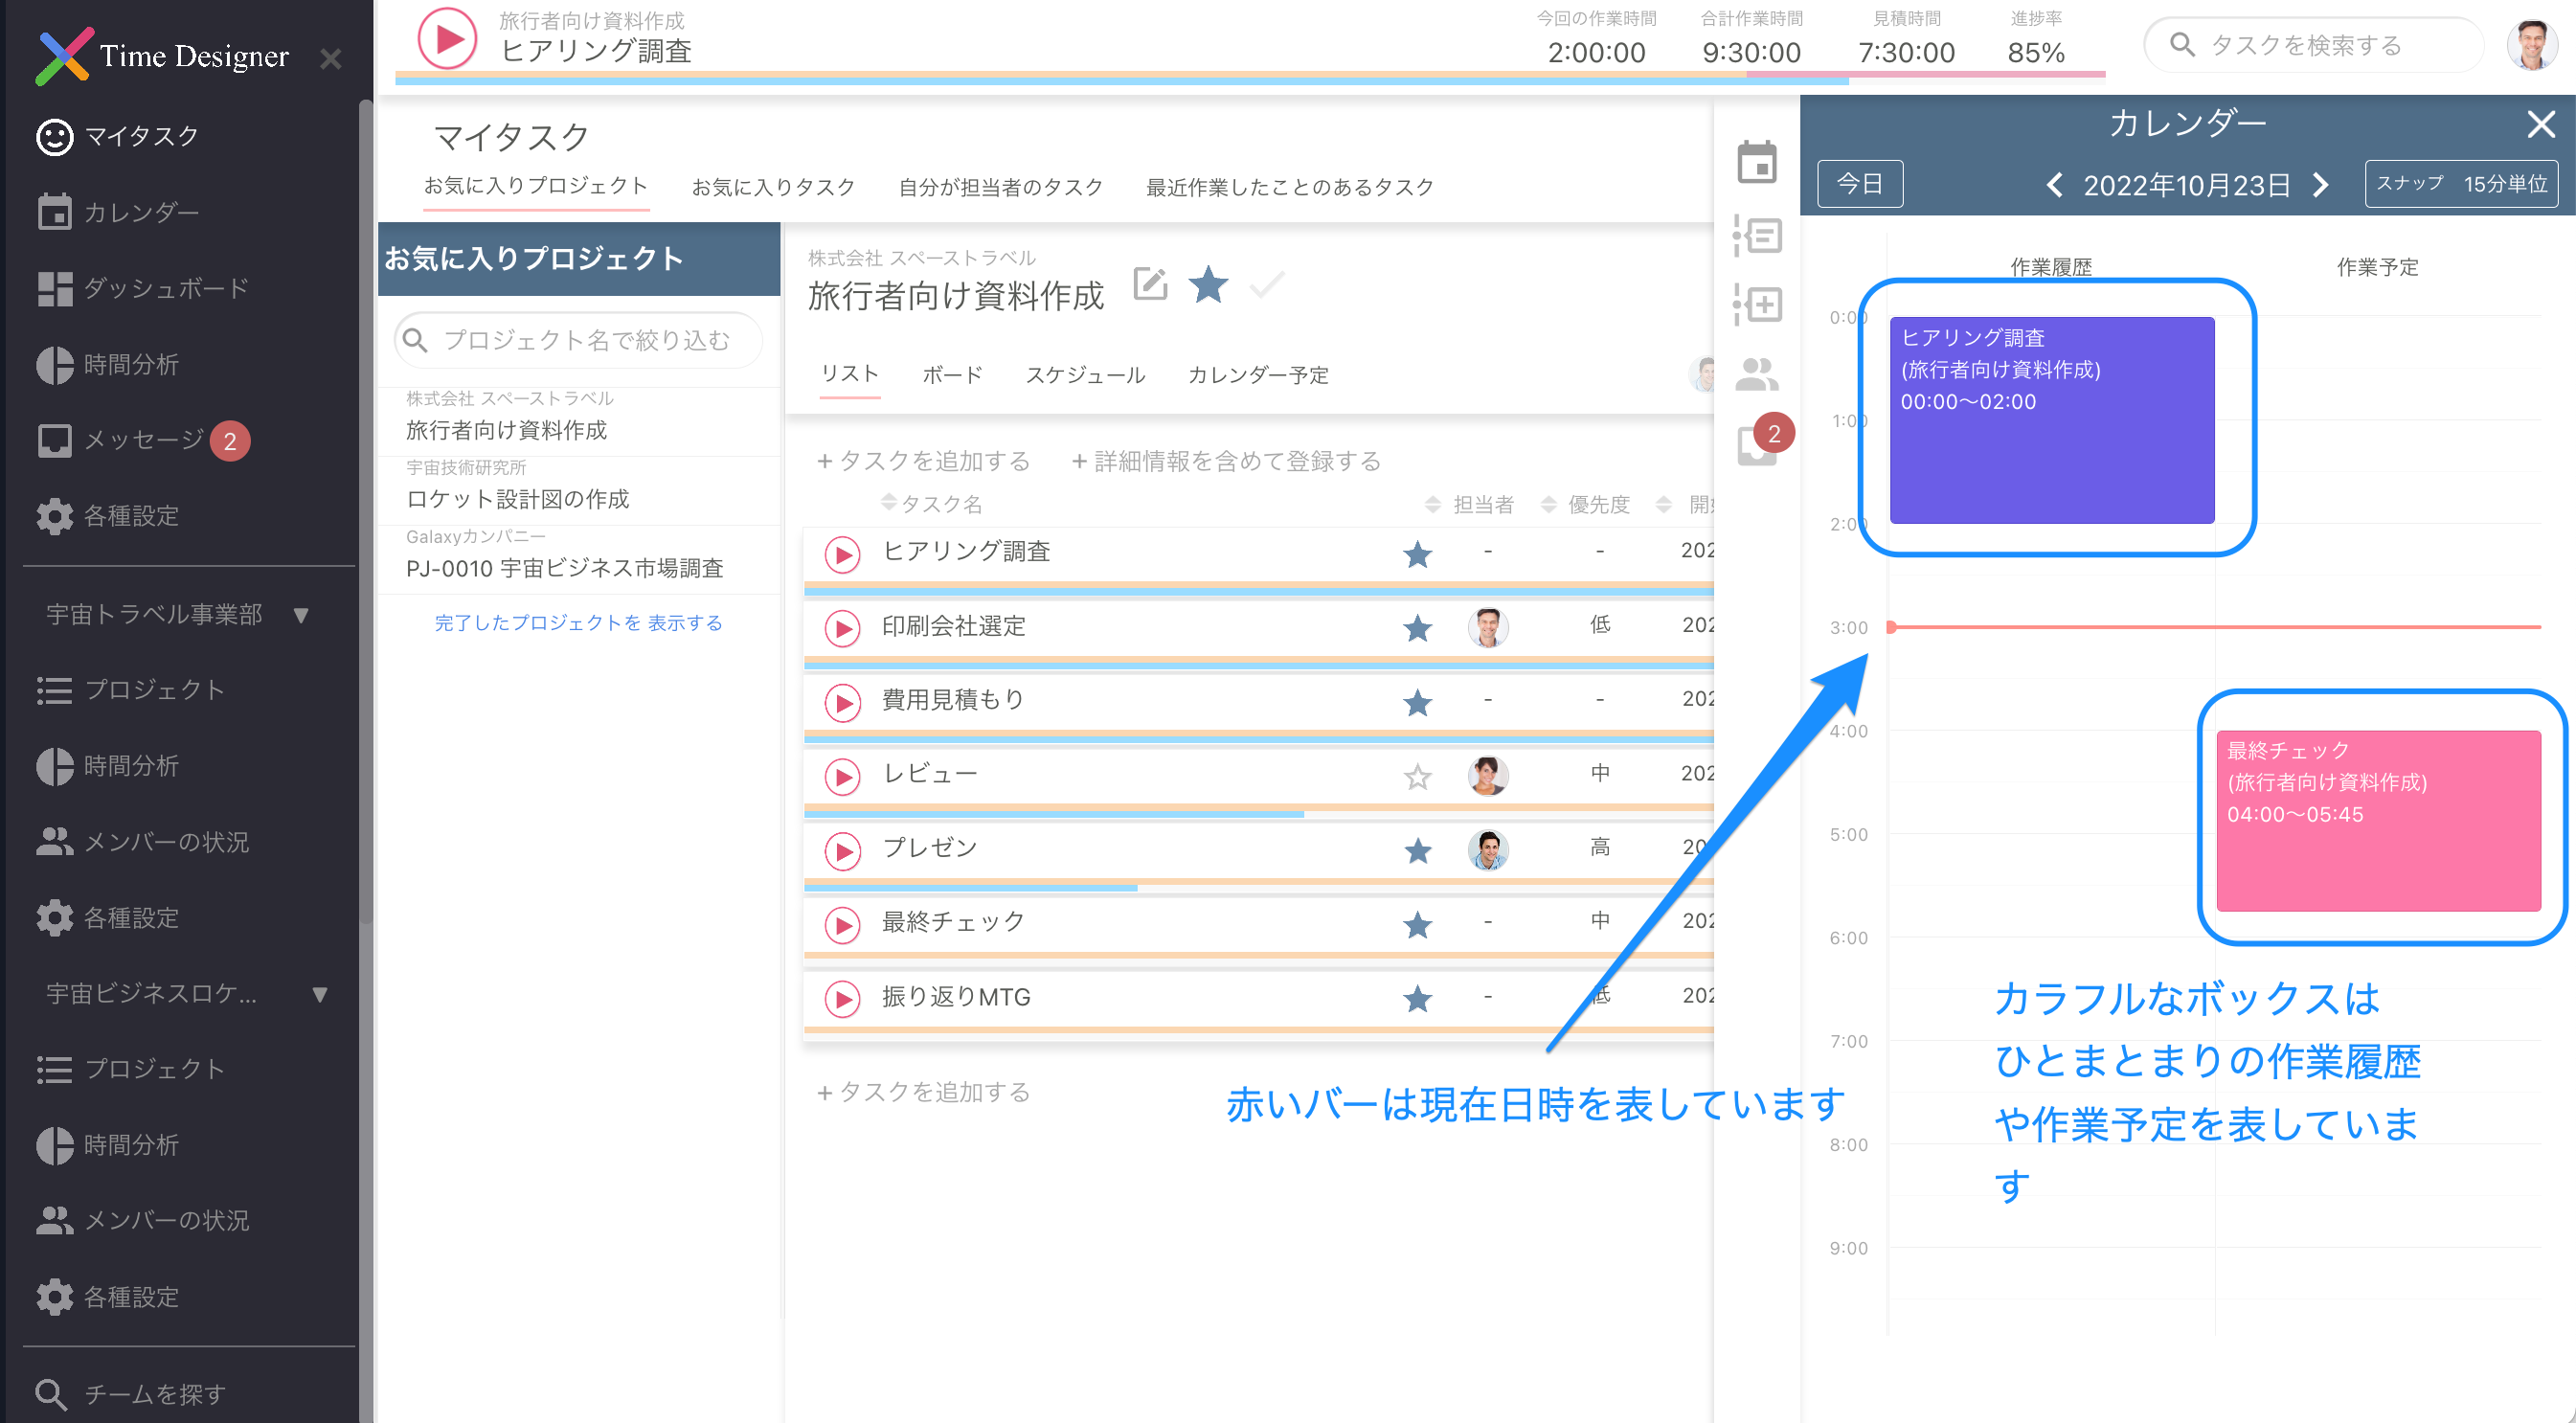
Task: Toggle スナップ 15分単位 setting
Action: click(x=2461, y=184)
